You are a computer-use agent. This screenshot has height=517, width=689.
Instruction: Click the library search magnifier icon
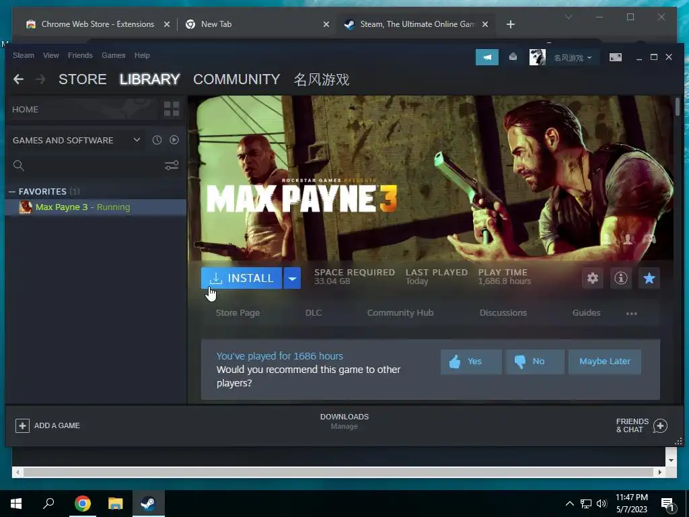[x=18, y=166]
